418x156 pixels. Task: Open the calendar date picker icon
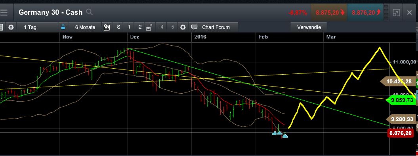coord(107,27)
